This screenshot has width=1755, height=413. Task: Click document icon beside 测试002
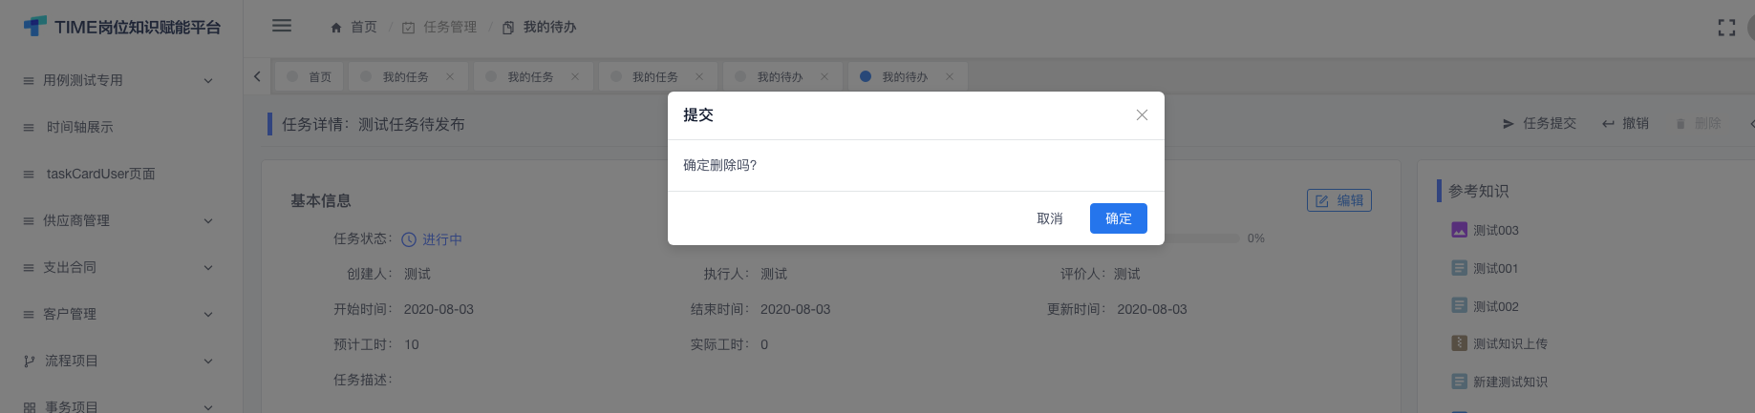[1459, 305]
